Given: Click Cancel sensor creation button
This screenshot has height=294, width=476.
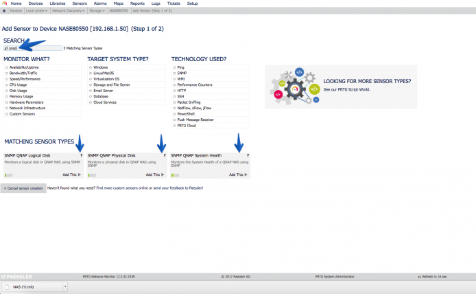Looking at the screenshot, I should (23, 188).
